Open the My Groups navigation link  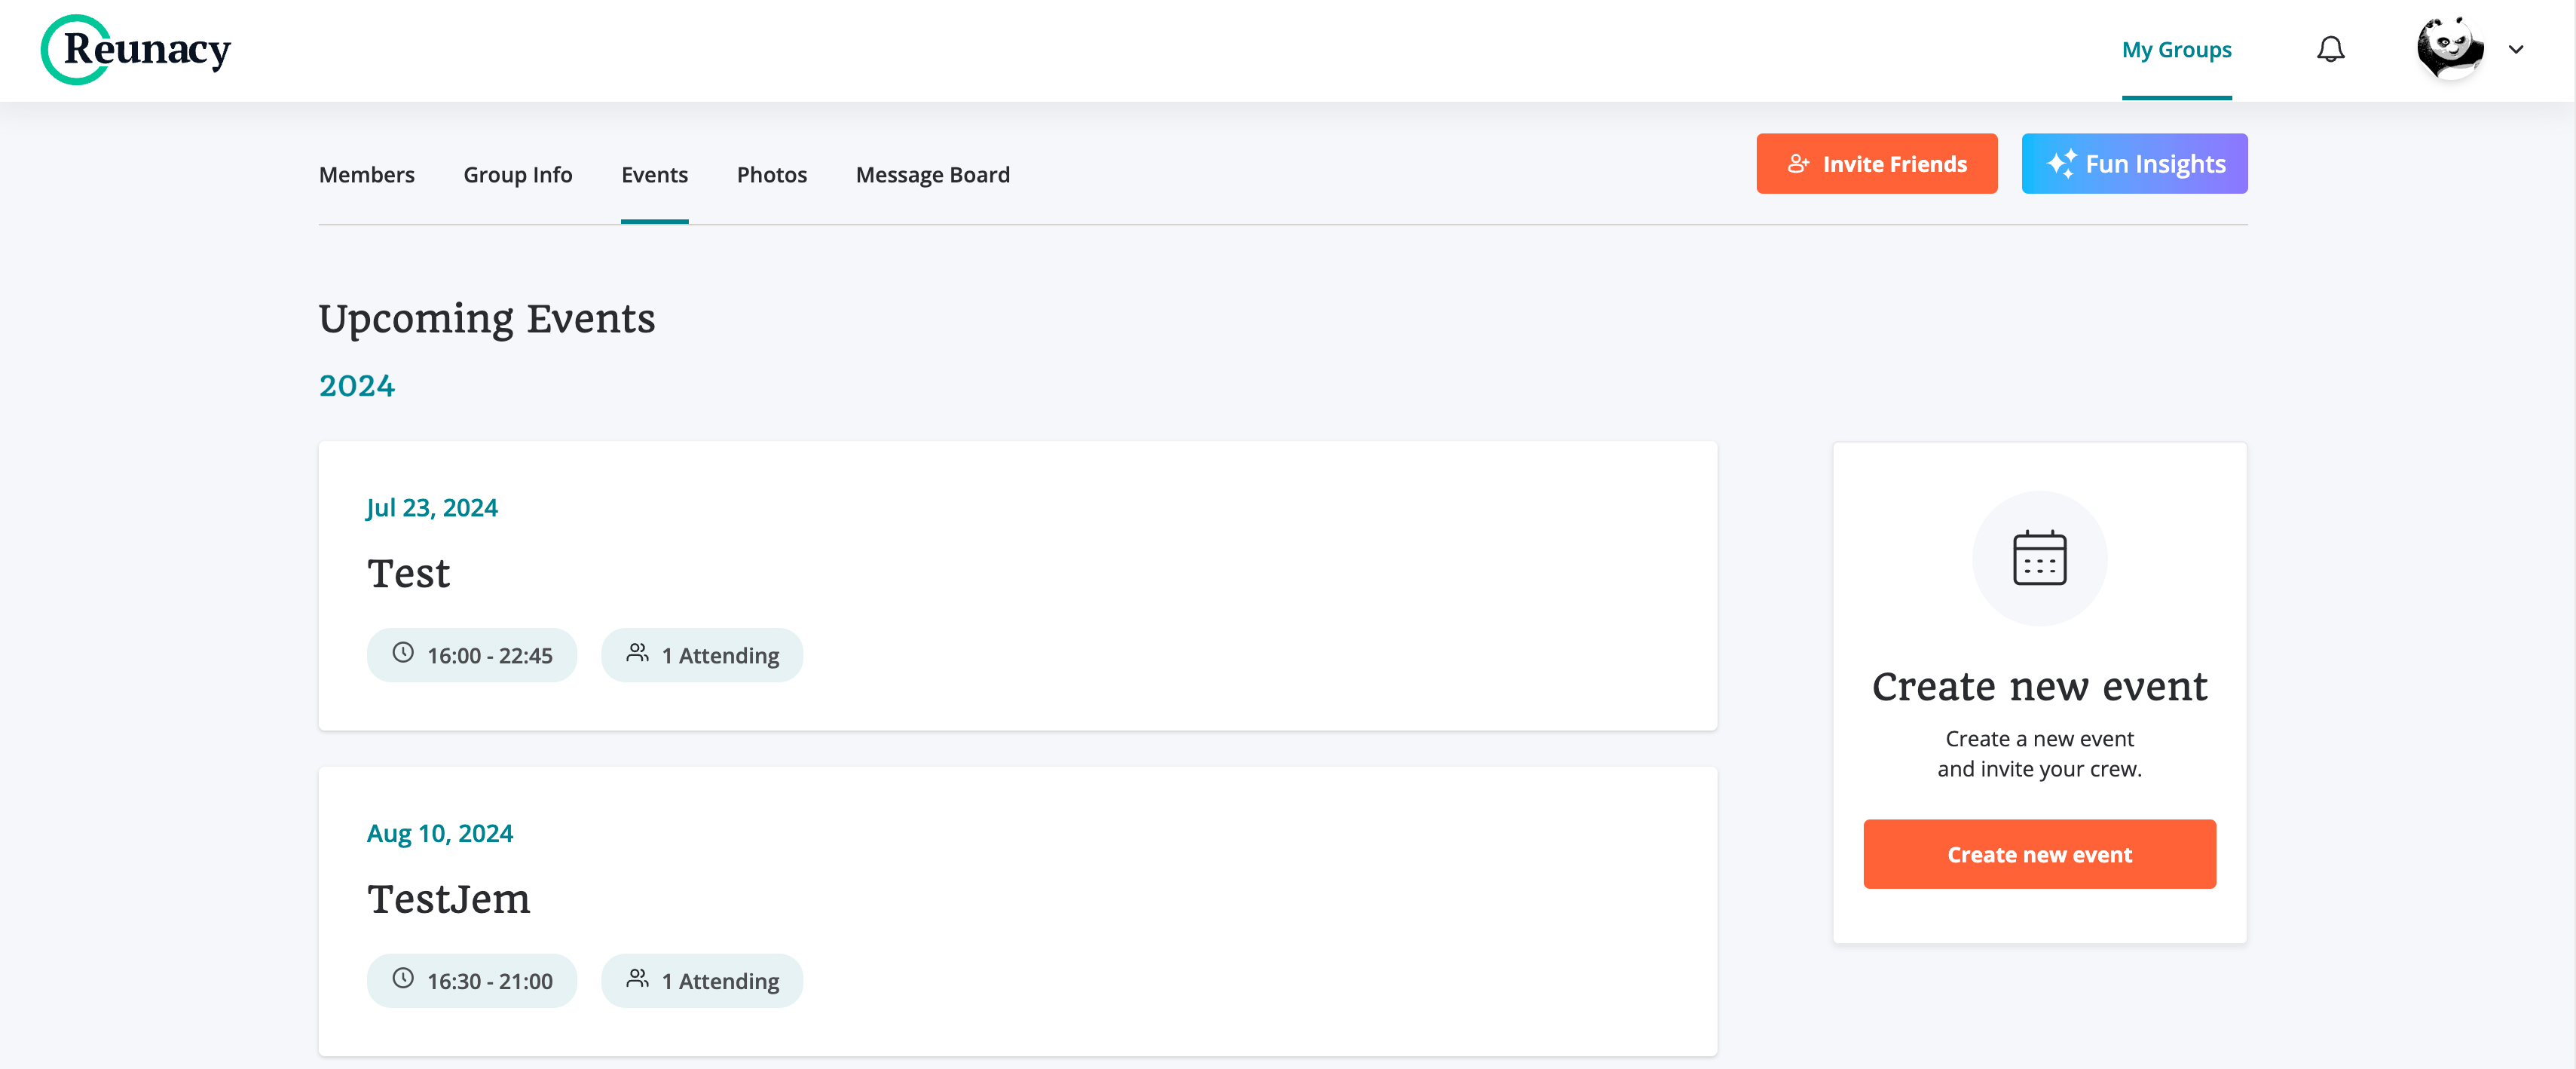pos(2177,50)
